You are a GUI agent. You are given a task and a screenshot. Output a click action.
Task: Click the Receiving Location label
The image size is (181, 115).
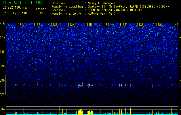[x=67, y=7]
